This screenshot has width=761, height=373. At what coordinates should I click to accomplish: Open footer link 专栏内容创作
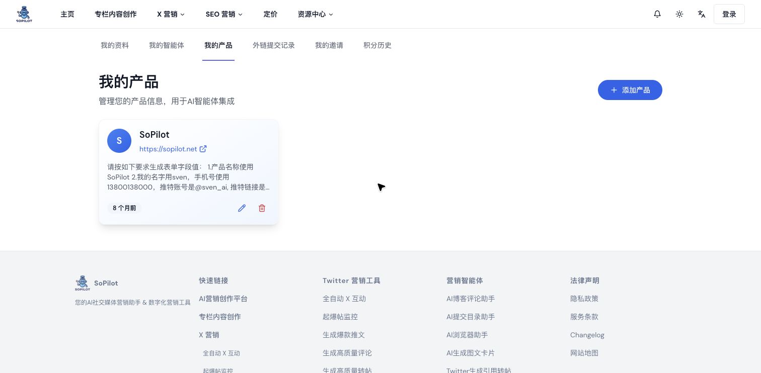(220, 317)
